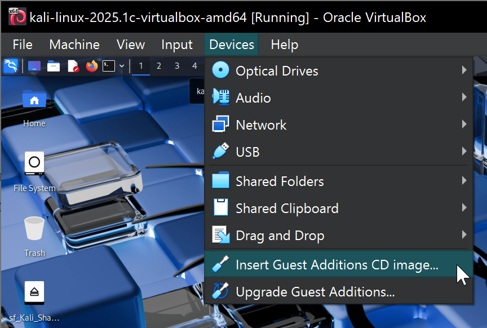
Task: Expand the Drag and Drop submenu arrow
Action: click(464, 234)
